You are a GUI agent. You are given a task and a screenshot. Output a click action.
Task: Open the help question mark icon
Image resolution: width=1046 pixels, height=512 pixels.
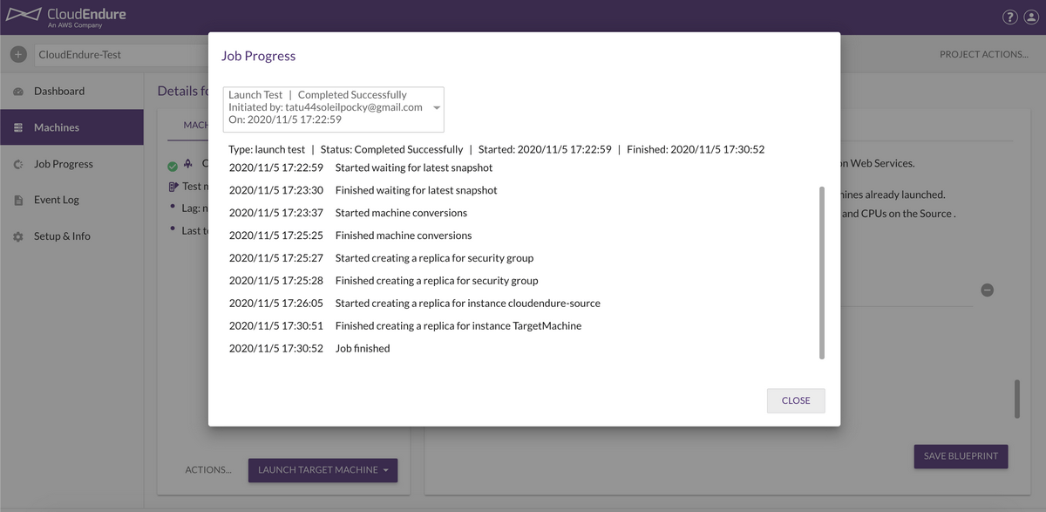pyautogui.click(x=1010, y=17)
